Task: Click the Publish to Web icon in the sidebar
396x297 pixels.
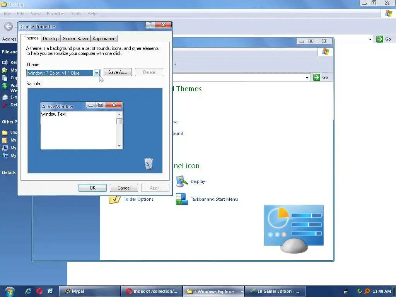Action: [5, 86]
